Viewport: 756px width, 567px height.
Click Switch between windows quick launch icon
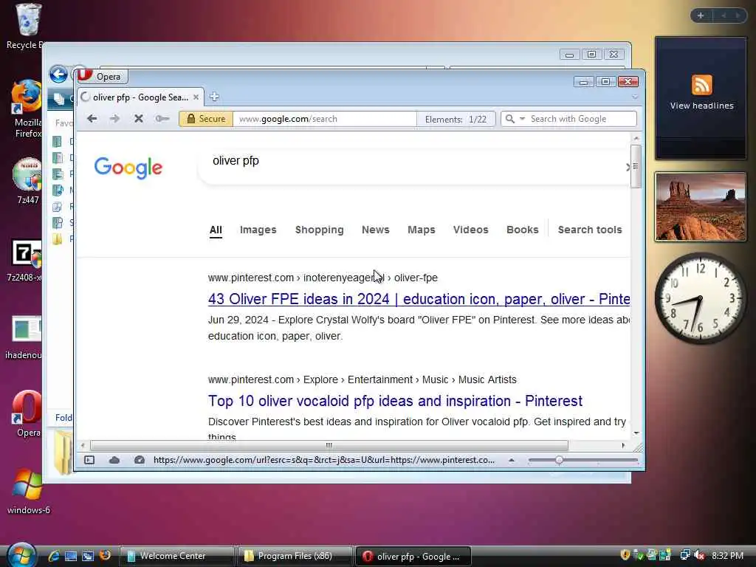[88, 556]
